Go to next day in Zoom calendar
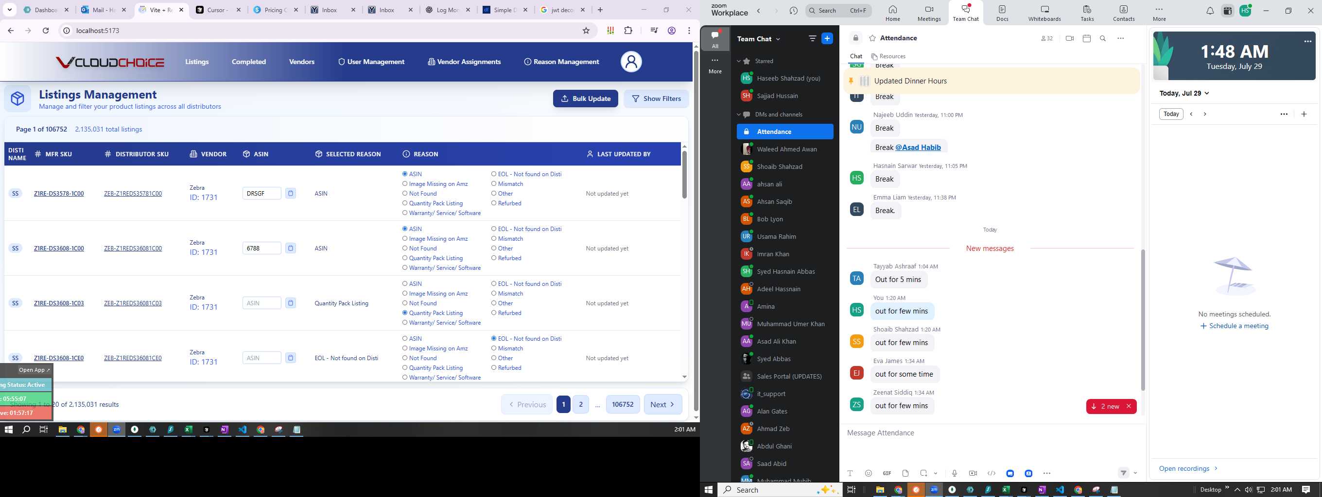The image size is (1322, 497). (1205, 114)
